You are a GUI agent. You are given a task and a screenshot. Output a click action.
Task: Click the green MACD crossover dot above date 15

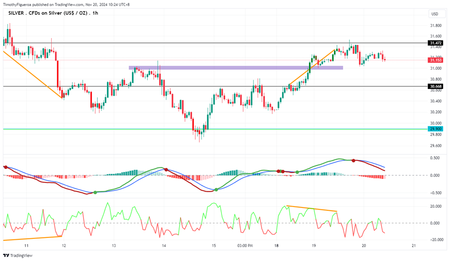216,190
